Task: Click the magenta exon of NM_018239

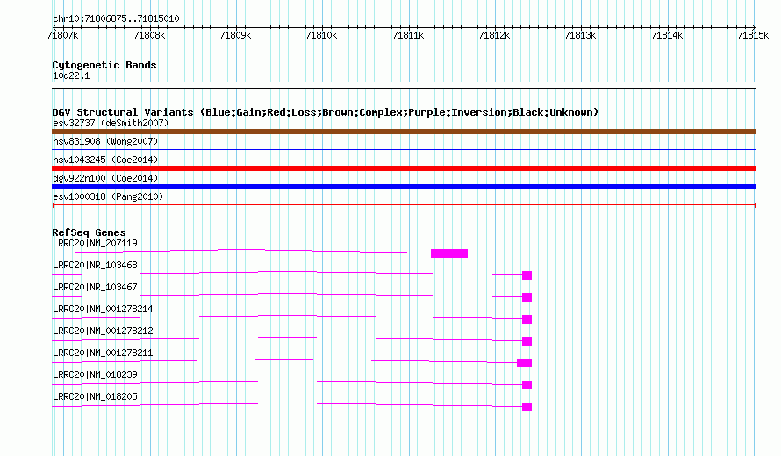Action: point(527,385)
